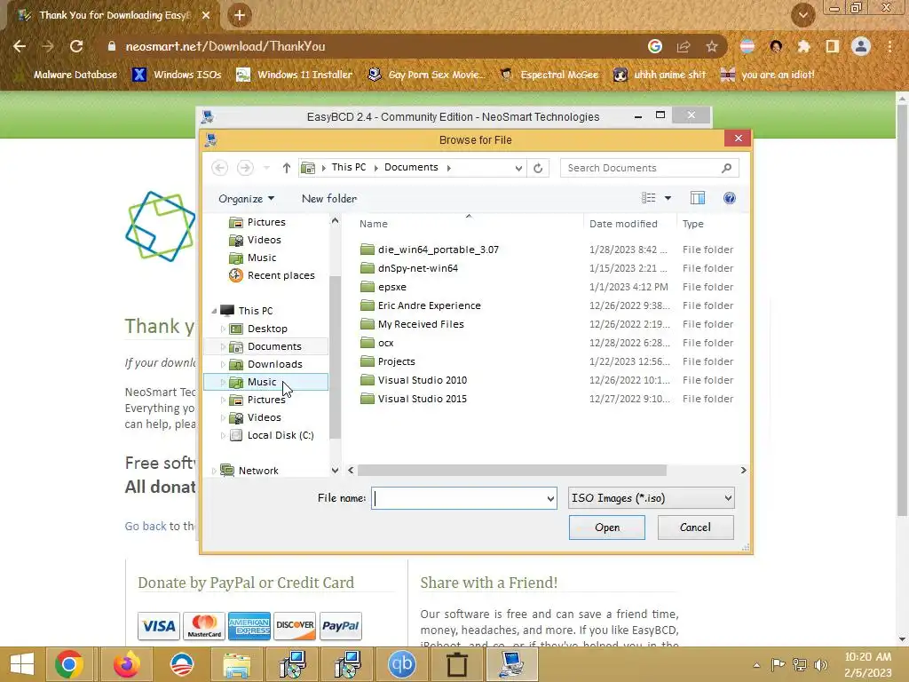The image size is (909, 682).
Task: Go back in Chrome browser
Action: (x=20, y=46)
